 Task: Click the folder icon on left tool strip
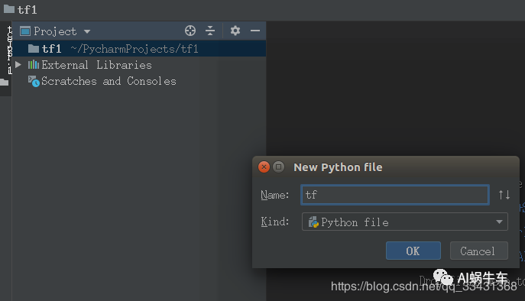click(x=5, y=82)
